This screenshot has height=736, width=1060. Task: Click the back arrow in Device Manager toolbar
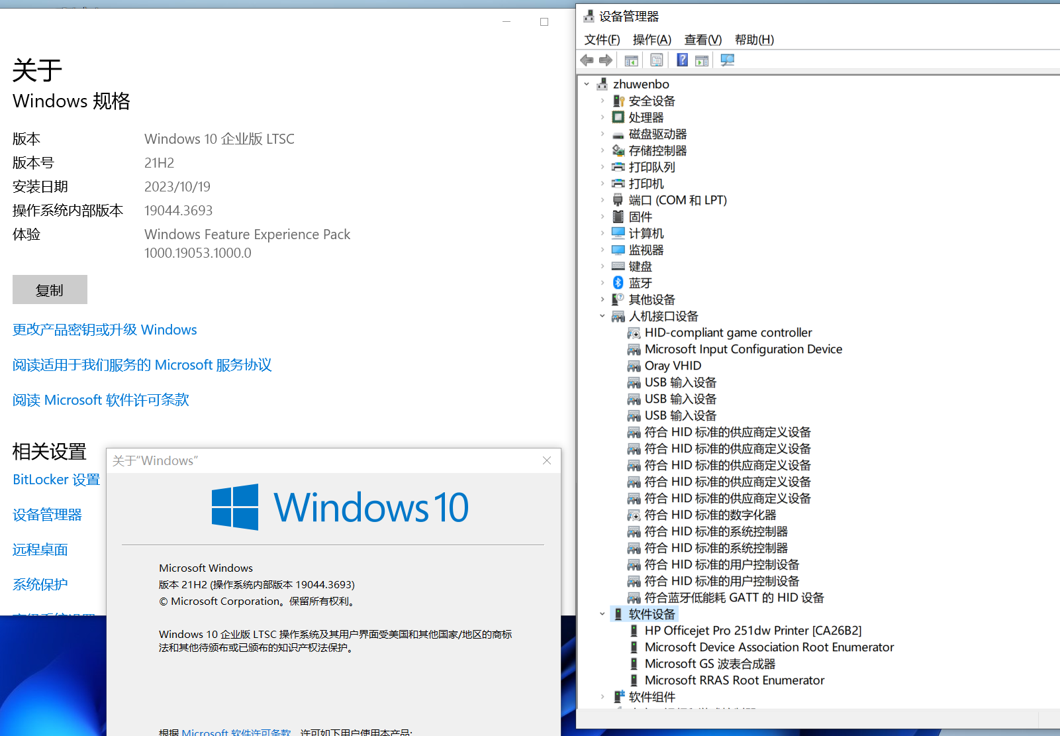click(587, 60)
